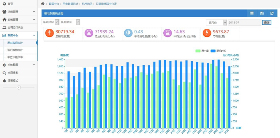The width and height of the screenshot is (280, 138).
Task: Click the 数据中心 bar chart icon
Action: 4,35
